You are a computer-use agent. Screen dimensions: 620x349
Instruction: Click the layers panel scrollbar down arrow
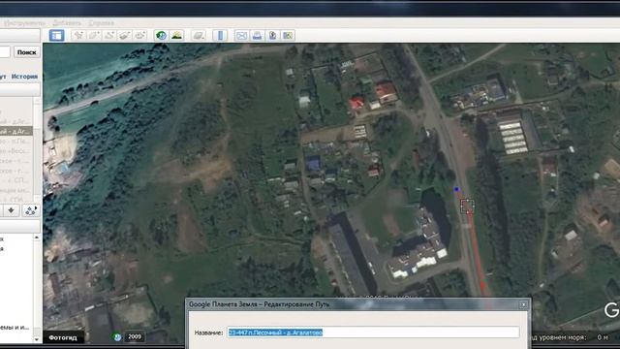[x=37, y=339]
